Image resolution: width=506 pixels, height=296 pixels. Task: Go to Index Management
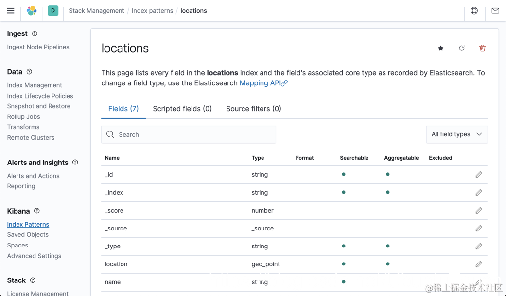coord(35,85)
